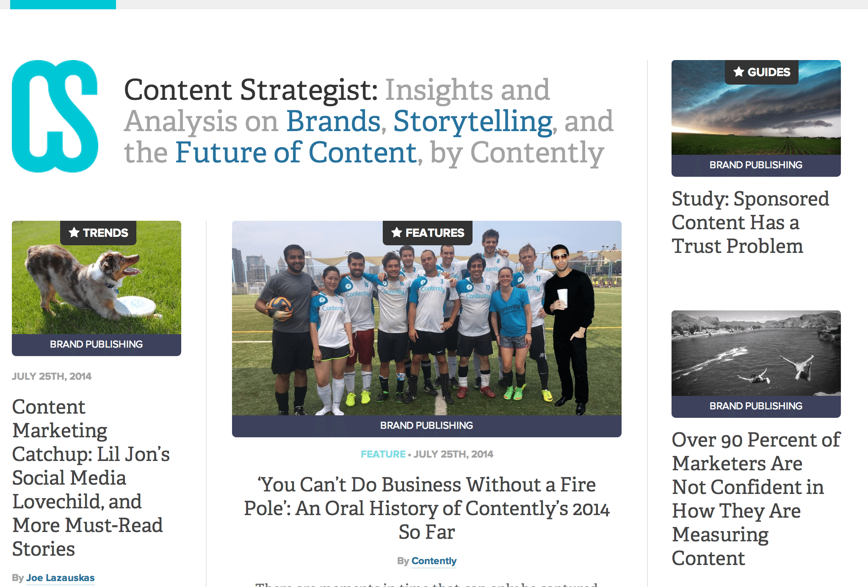Select the star icon on the GUIDES badge

739,72
